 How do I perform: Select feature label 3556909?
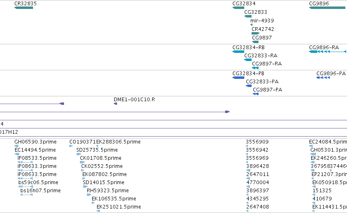[x=257, y=142]
